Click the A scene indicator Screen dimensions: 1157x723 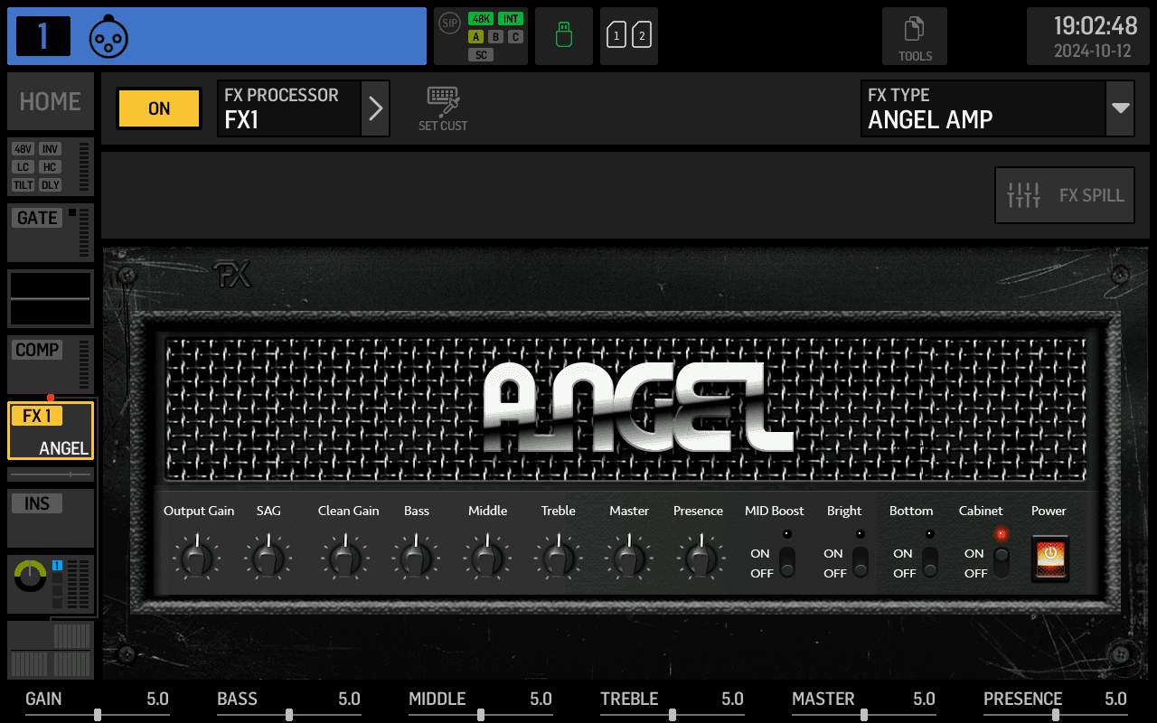coord(476,37)
